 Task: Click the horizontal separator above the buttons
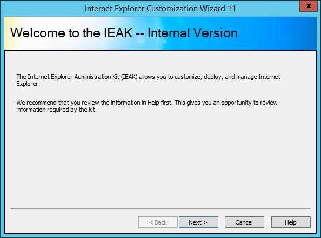(160, 208)
